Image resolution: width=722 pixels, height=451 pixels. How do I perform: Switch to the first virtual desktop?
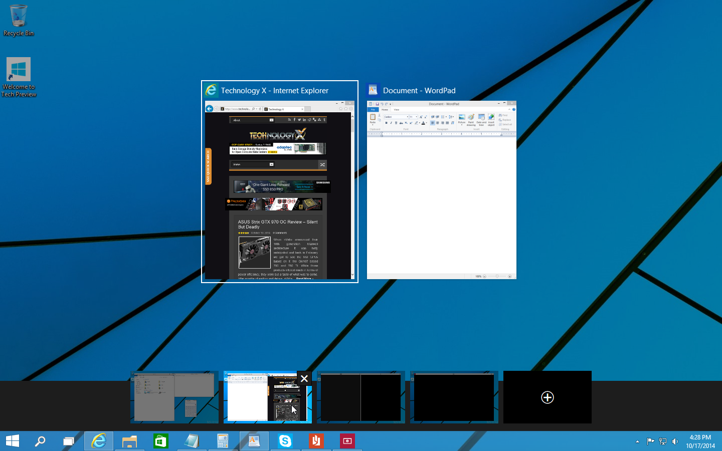(x=174, y=397)
